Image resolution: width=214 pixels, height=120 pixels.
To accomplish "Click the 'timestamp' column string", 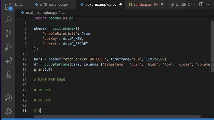I will (x=114, y=64).
